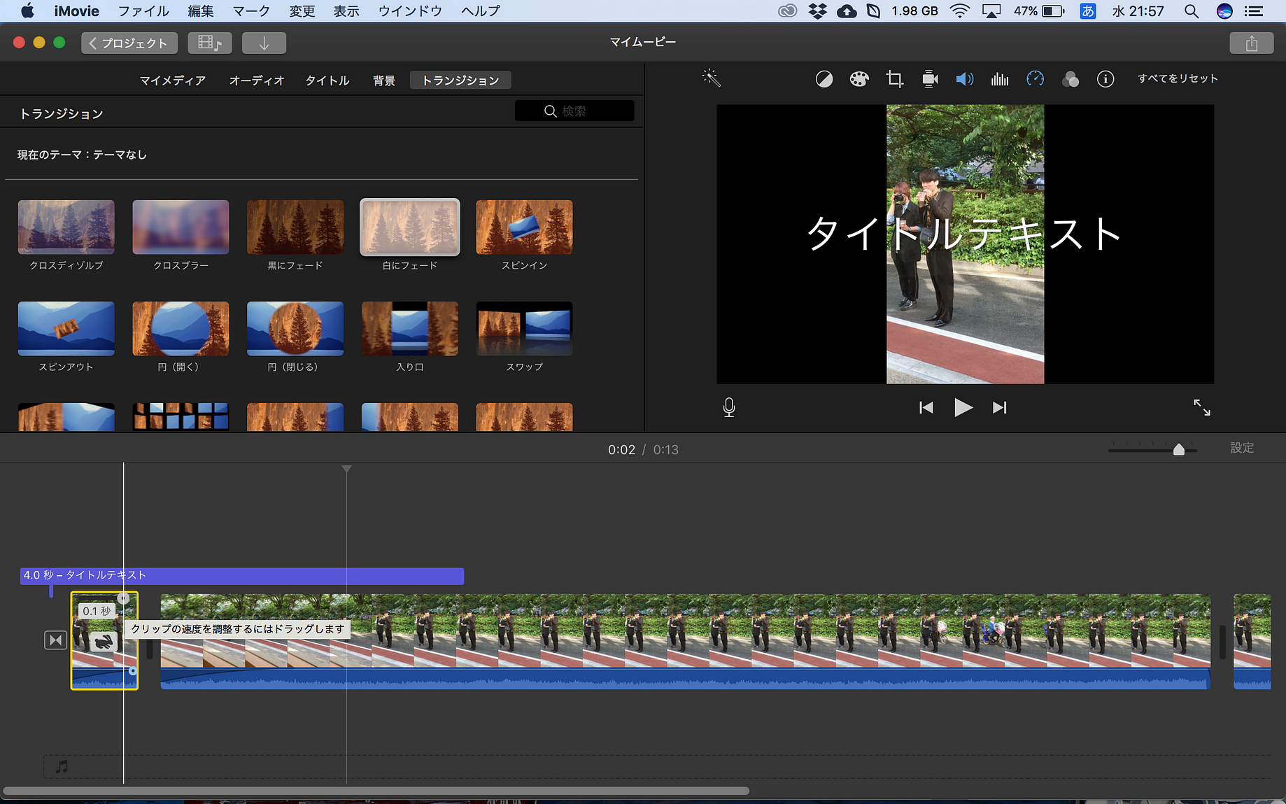Click the transitions 検索 search field
Screen dimensions: 1286x804
tap(574, 111)
